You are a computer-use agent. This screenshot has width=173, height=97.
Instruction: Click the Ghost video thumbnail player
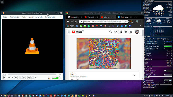click(x=104, y=53)
